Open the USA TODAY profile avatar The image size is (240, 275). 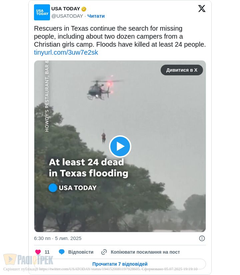click(42, 12)
